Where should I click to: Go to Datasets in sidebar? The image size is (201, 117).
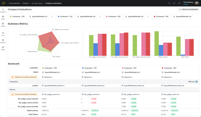(3, 24)
